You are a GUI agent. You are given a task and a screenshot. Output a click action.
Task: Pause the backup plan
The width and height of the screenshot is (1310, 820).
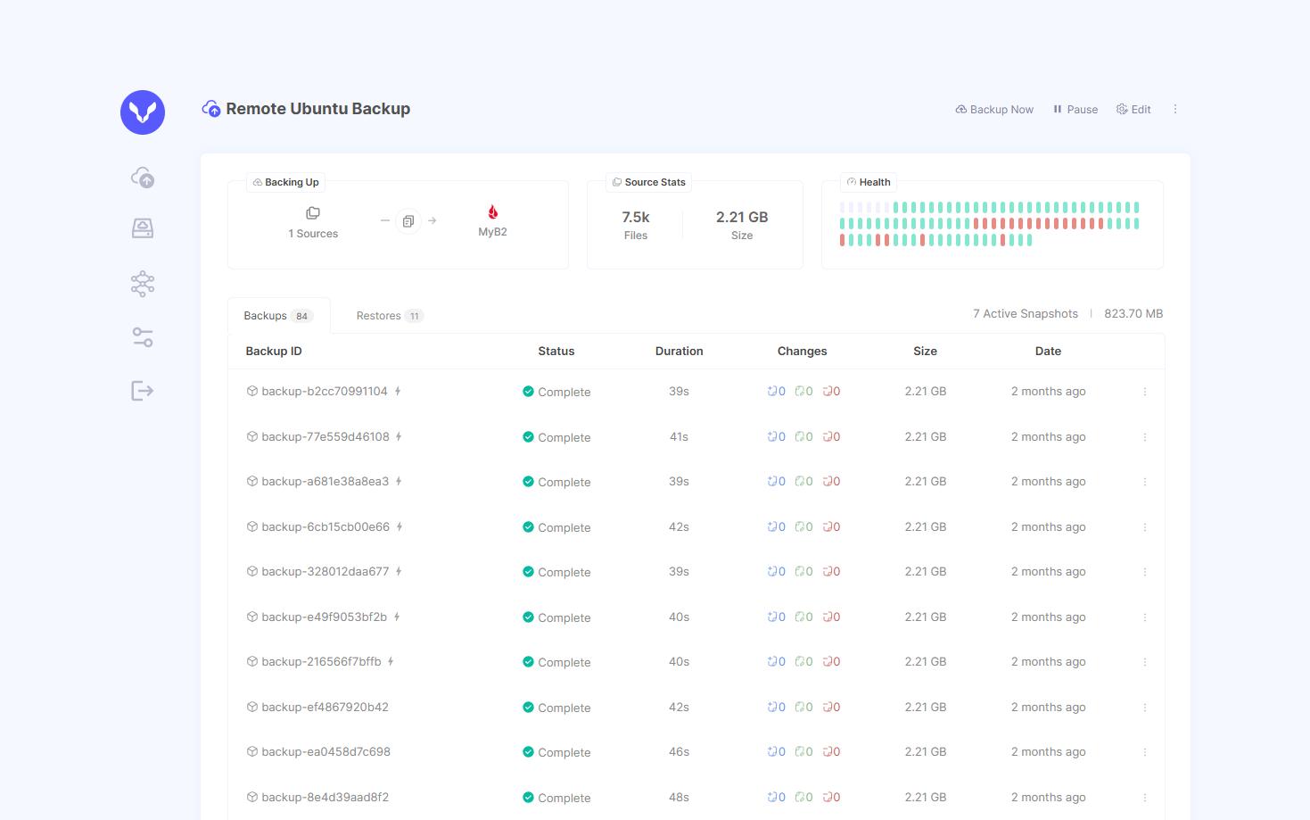pyautogui.click(x=1075, y=110)
